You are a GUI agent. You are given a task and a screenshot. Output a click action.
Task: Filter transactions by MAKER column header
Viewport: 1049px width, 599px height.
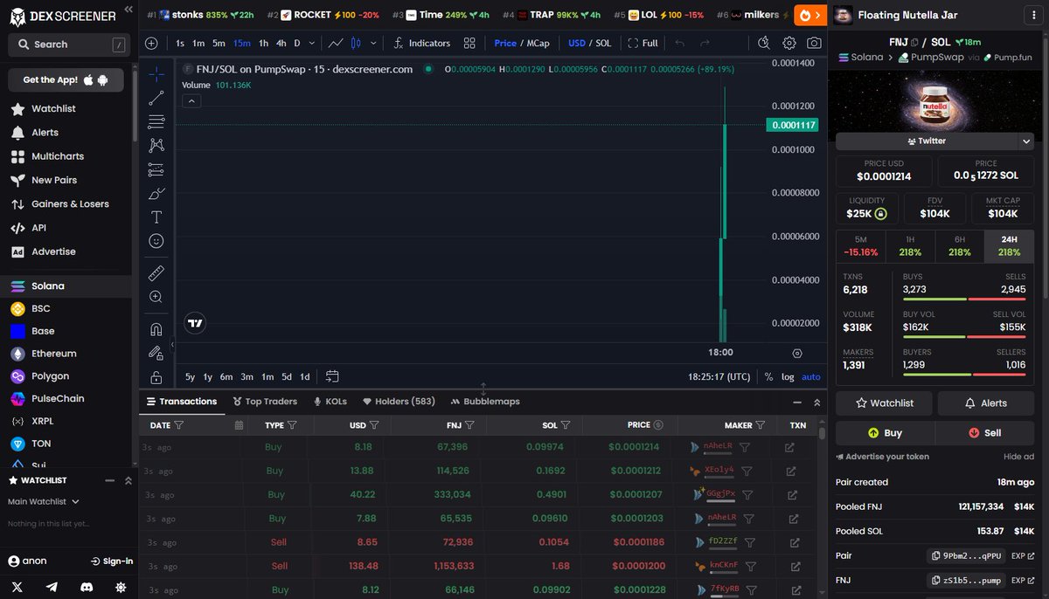click(x=761, y=425)
